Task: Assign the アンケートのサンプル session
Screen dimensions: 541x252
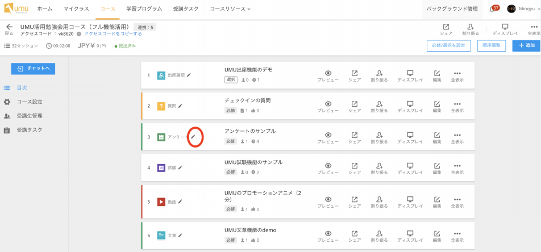Action: 379,138
